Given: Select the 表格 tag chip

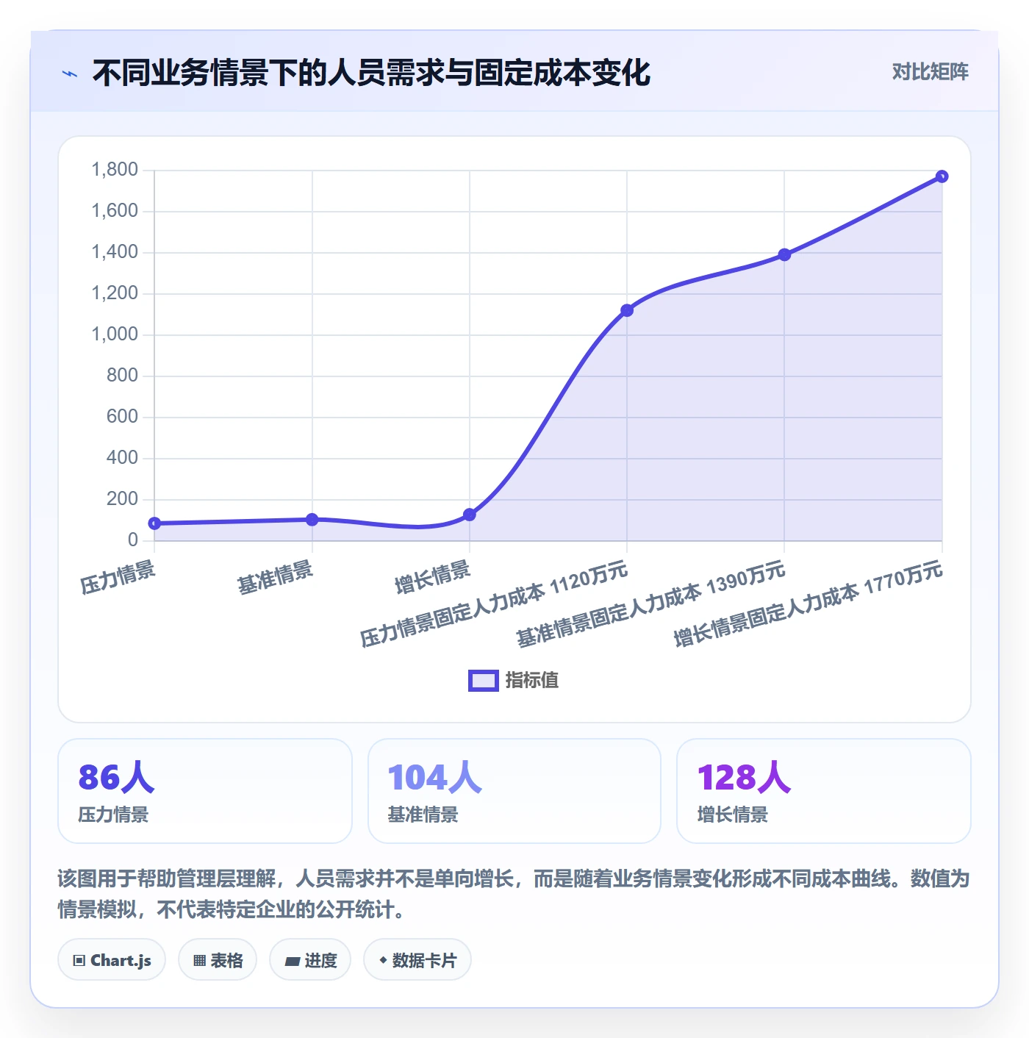Looking at the screenshot, I should 218,960.
